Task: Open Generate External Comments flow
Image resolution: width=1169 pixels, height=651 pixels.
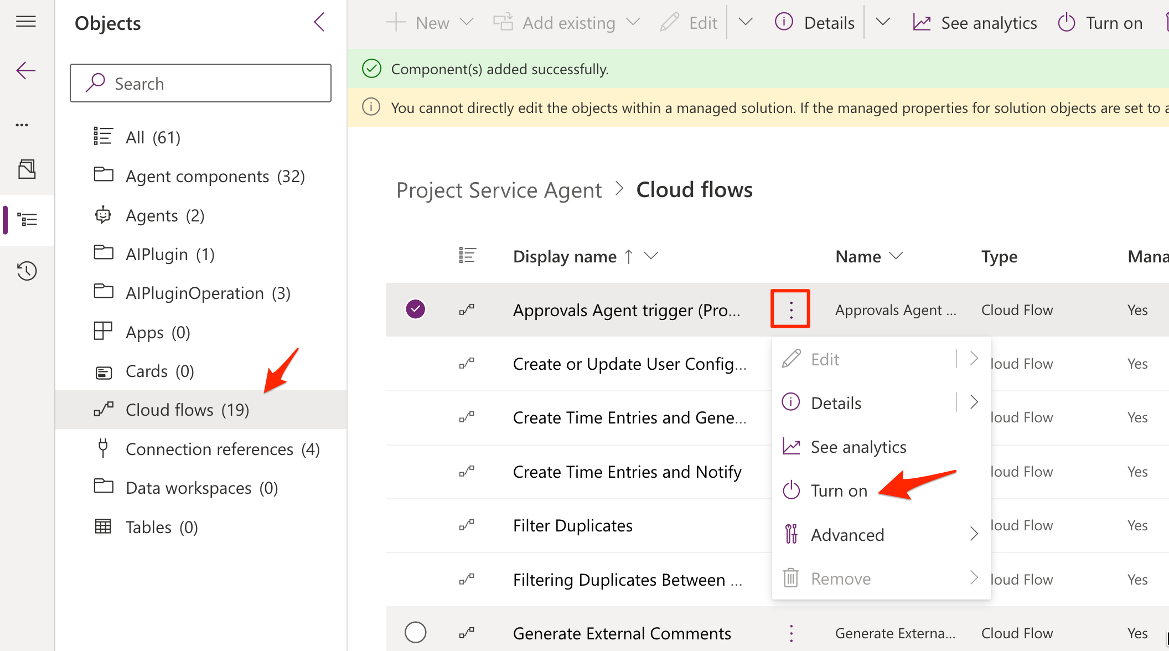Action: (622, 633)
